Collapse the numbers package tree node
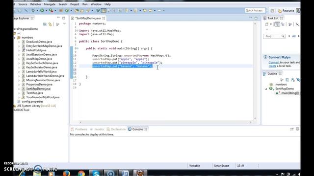The image size is (314, 176). [x=15, y=38]
